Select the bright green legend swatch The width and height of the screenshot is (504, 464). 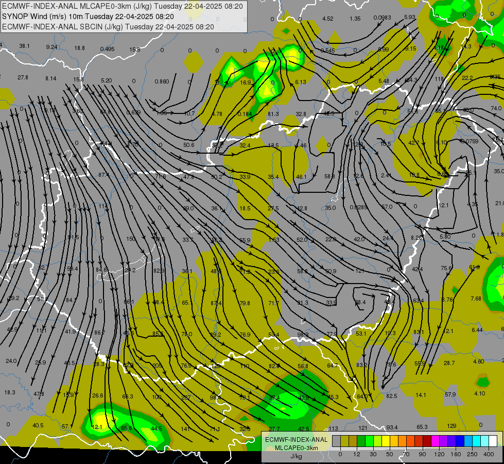click(369, 441)
